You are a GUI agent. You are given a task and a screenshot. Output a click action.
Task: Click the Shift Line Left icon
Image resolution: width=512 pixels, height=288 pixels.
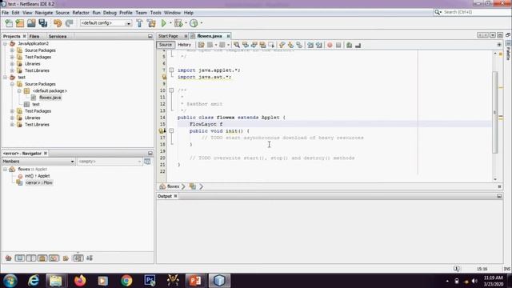310,45
